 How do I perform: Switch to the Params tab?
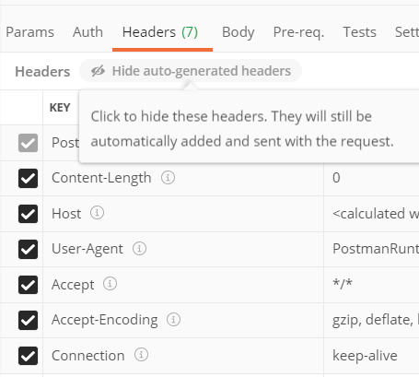(29, 32)
